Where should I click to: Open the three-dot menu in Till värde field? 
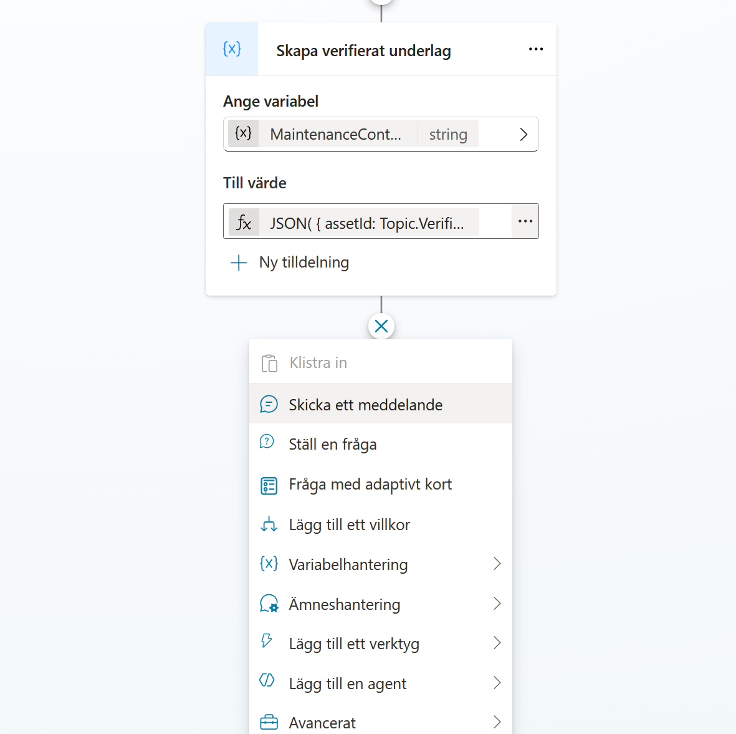click(x=525, y=221)
